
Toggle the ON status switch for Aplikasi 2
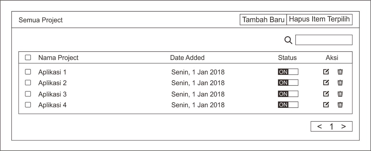pyautogui.click(x=288, y=83)
